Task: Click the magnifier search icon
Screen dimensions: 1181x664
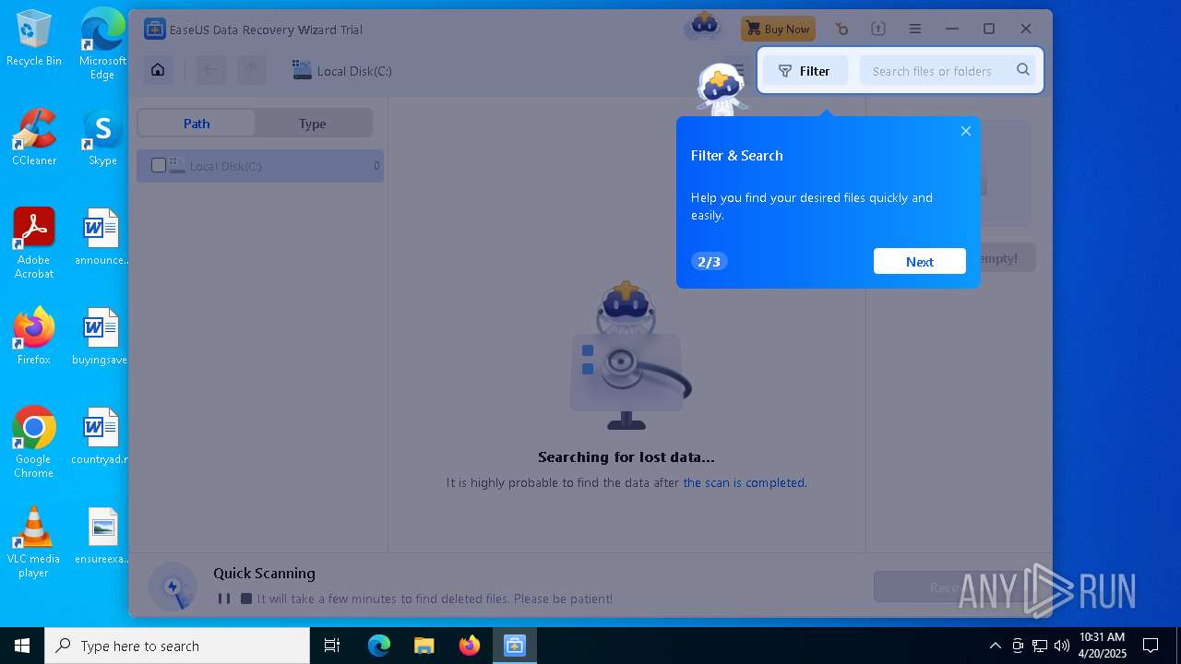Action: pyautogui.click(x=1023, y=70)
